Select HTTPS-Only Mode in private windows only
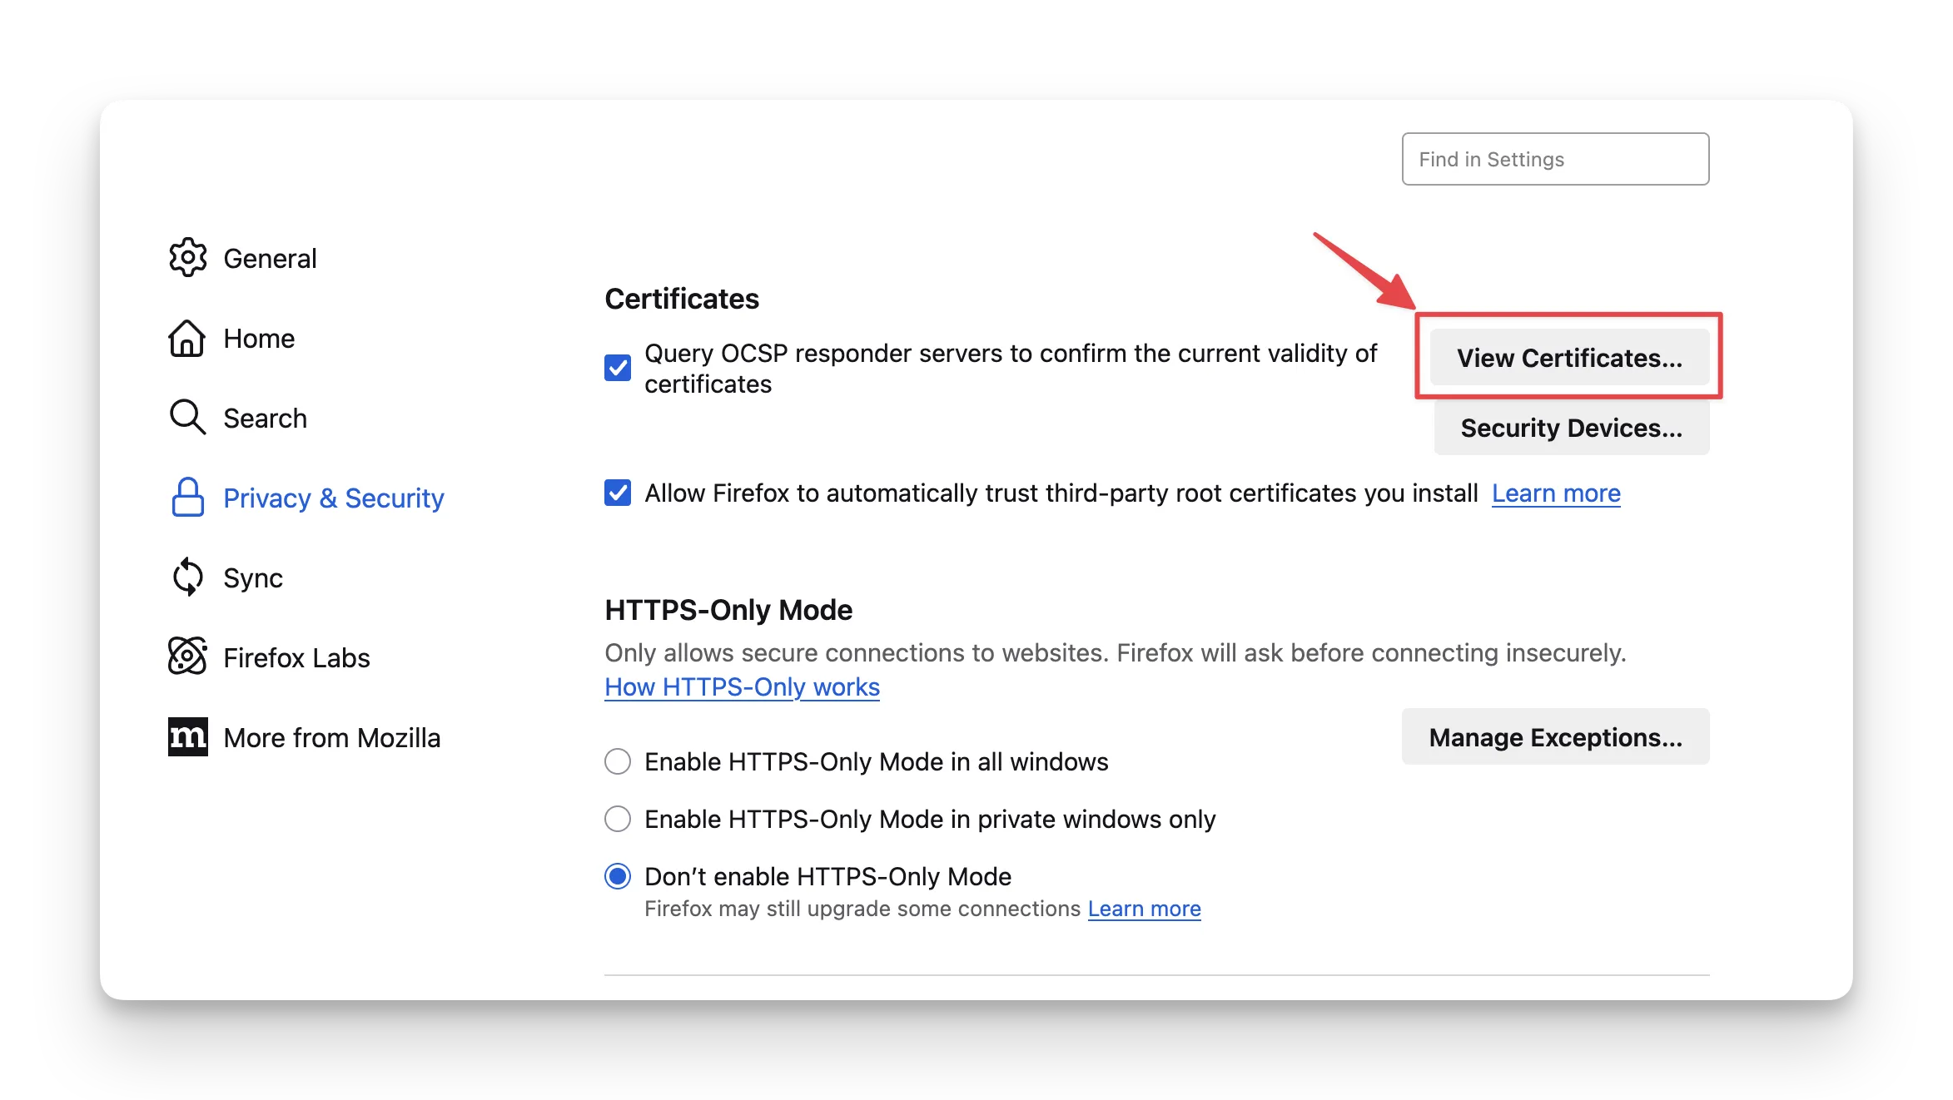 [618, 819]
